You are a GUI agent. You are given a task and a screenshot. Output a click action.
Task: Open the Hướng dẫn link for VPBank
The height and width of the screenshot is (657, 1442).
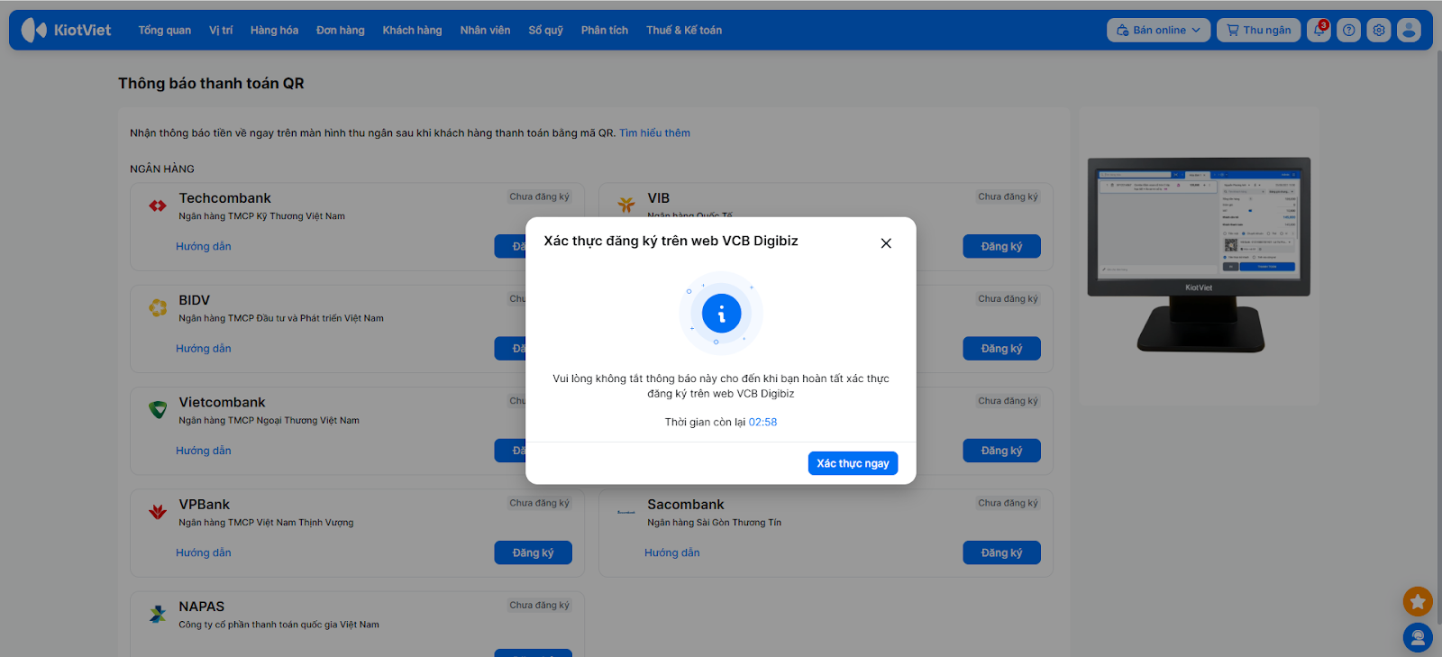point(204,552)
